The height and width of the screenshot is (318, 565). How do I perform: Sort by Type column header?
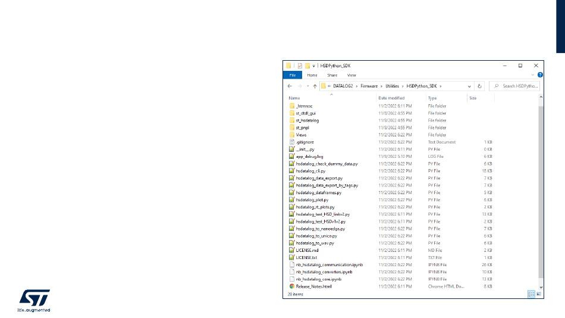432,98
